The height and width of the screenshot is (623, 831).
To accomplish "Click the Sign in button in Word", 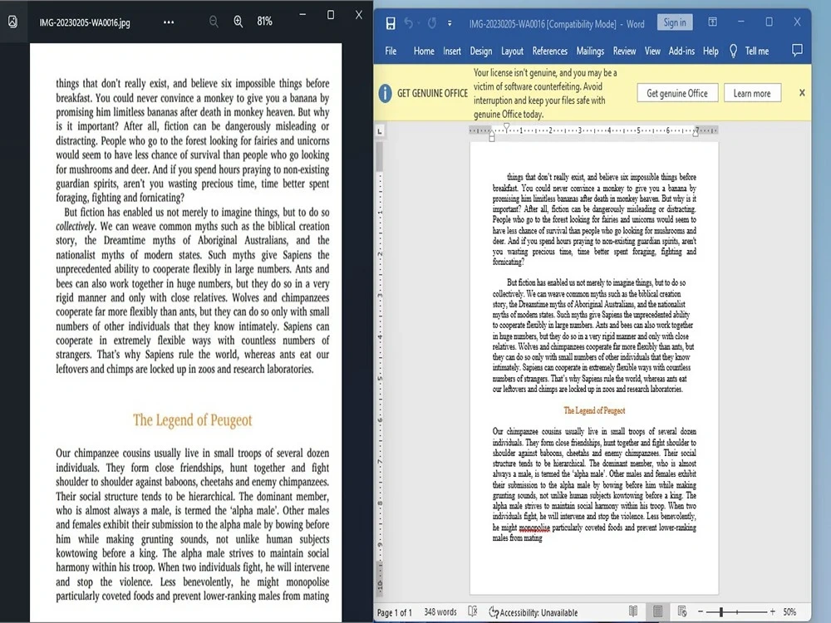I will 675,22.
